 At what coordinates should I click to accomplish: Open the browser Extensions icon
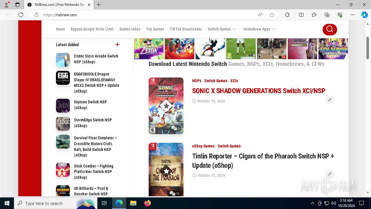pos(287,15)
